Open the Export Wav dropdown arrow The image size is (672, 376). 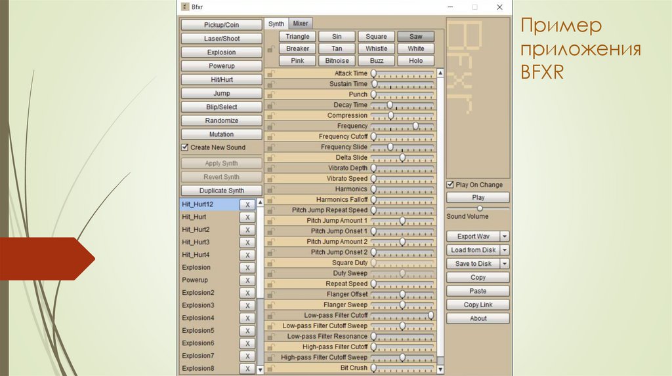(x=505, y=236)
